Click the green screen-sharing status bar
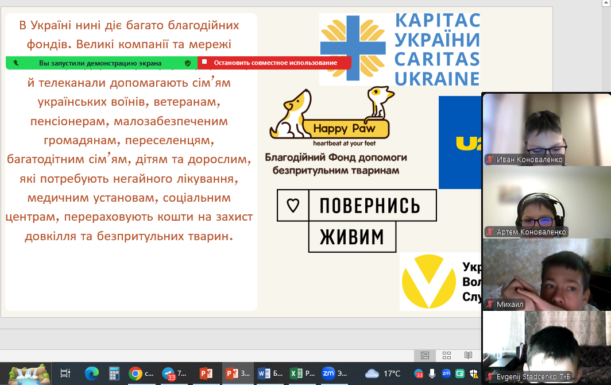 coord(102,63)
